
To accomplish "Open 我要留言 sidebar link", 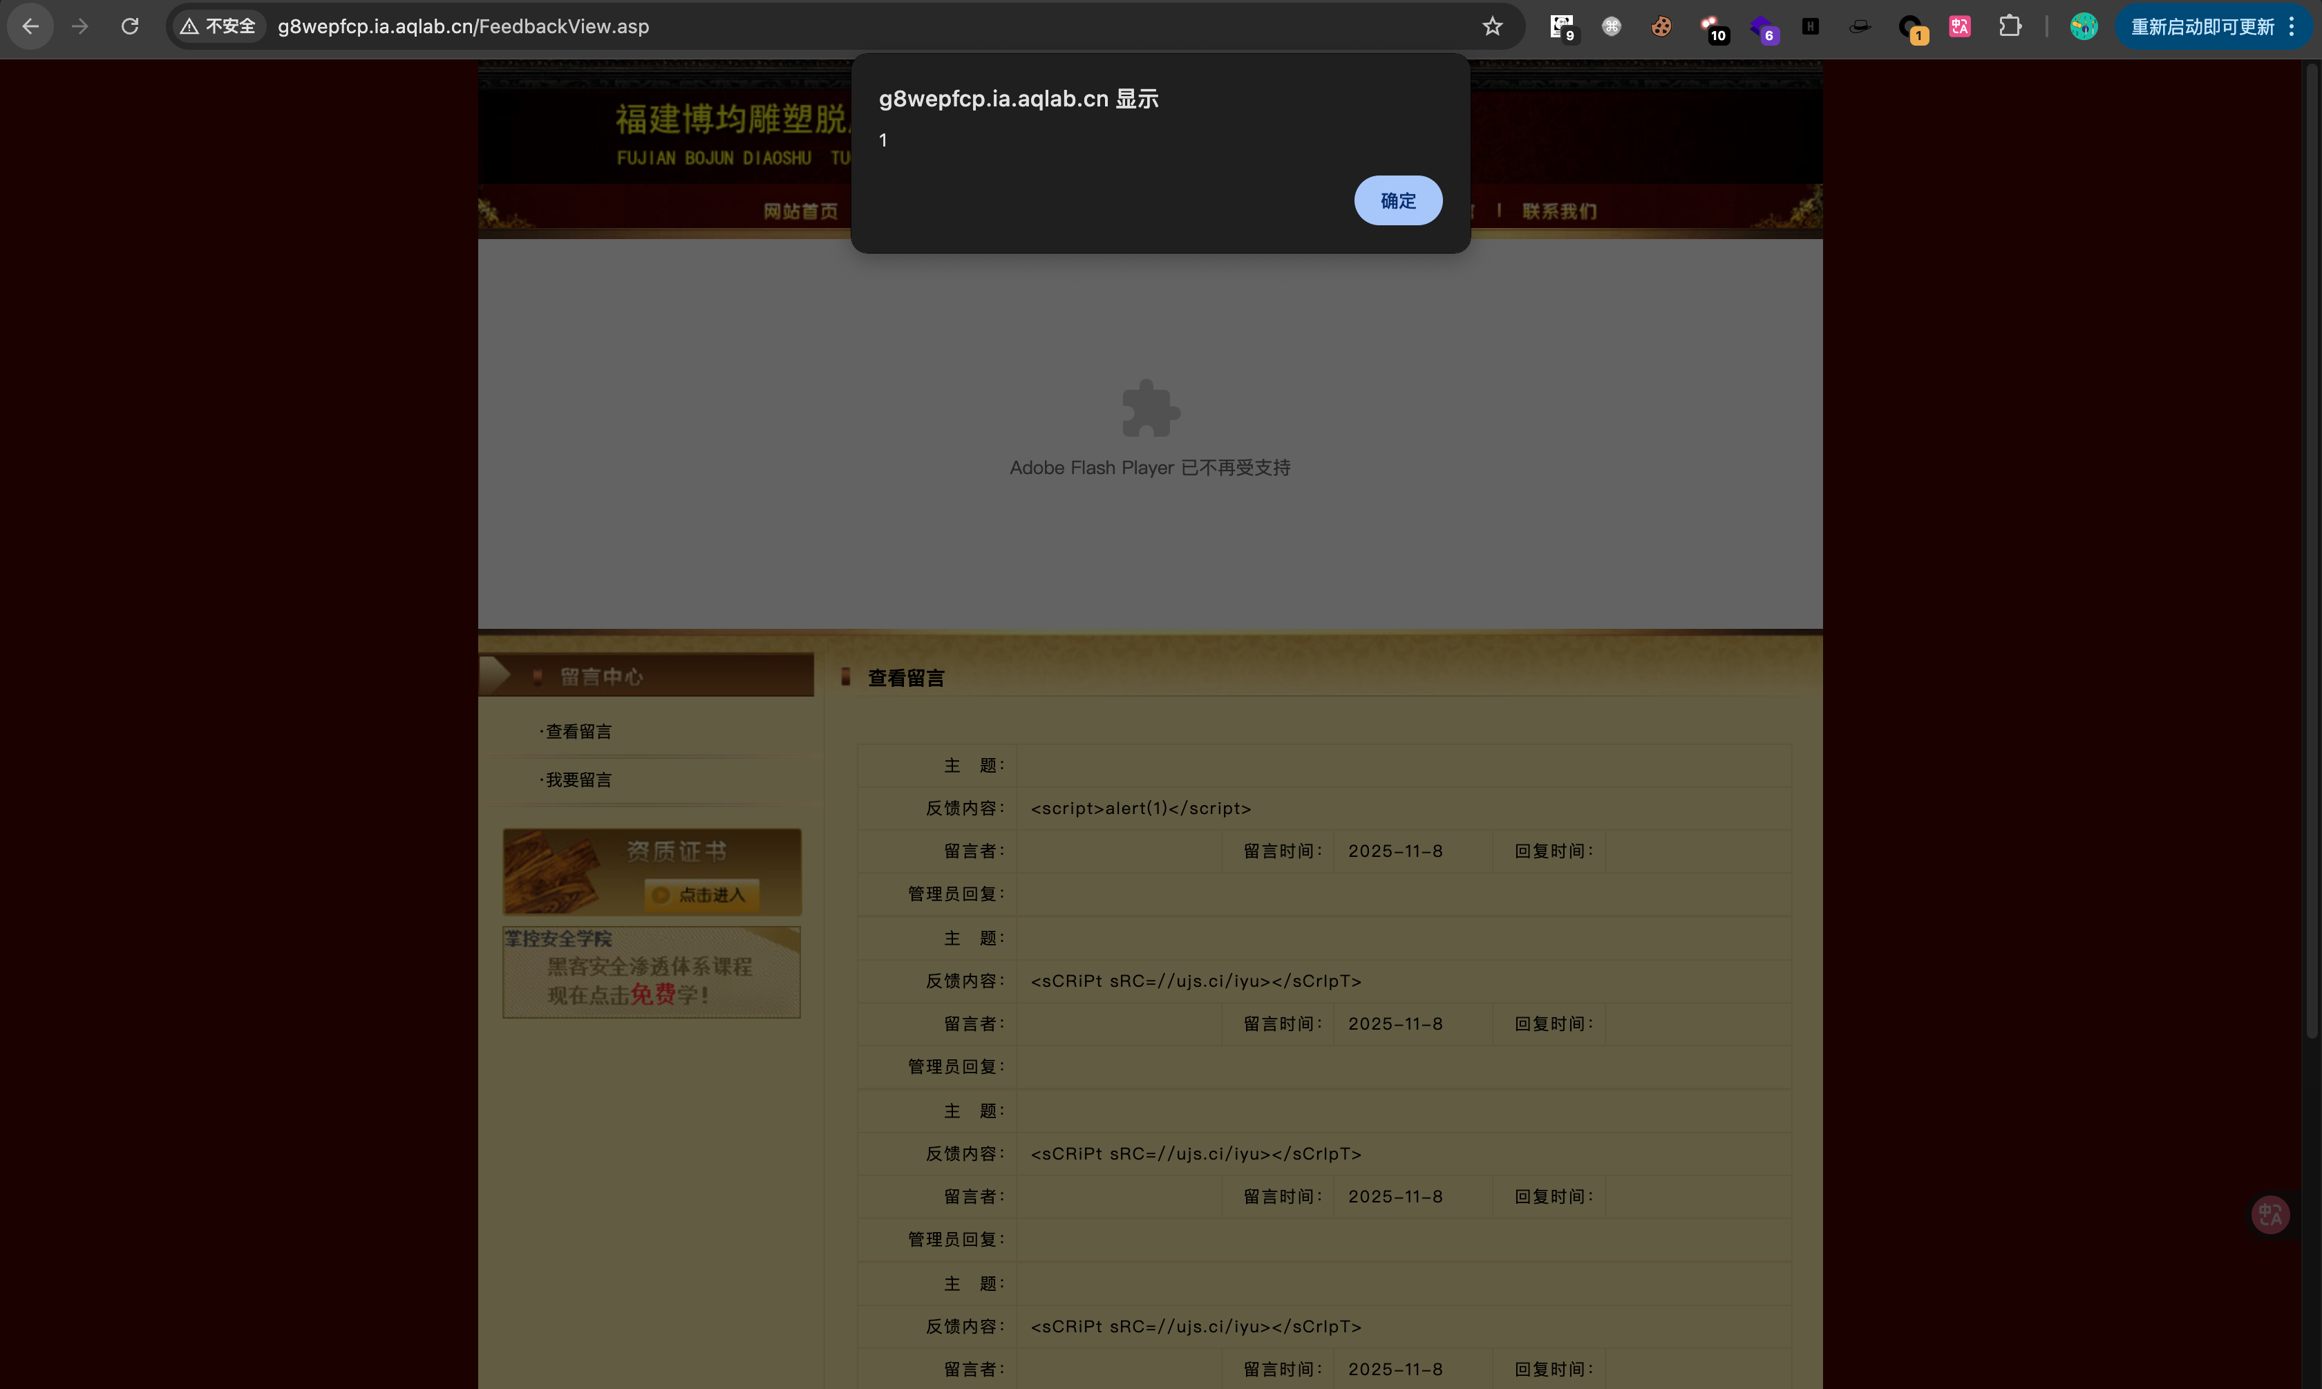I will [x=578, y=779].
